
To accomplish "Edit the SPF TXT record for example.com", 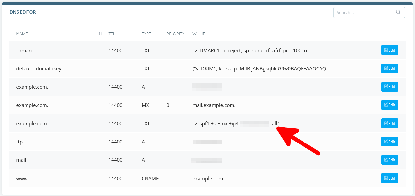I will pos(389,123).
